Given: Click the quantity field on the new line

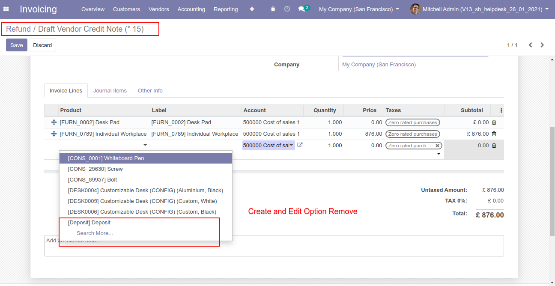Looking at the screenshot, I should (324, 146).
